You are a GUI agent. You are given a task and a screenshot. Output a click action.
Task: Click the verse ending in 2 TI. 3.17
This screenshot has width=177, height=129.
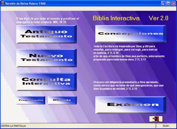point(129,58)
